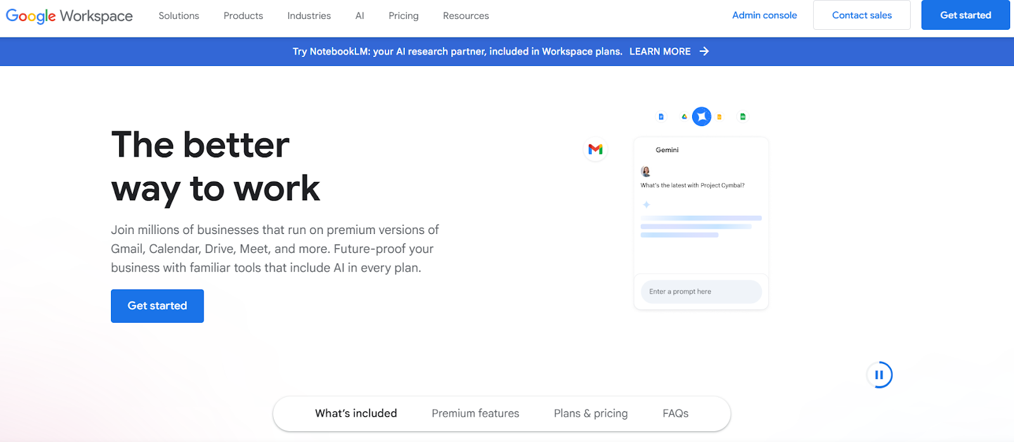
Task: Click the user avatar in Gemini card
Action: coord(646,171)
